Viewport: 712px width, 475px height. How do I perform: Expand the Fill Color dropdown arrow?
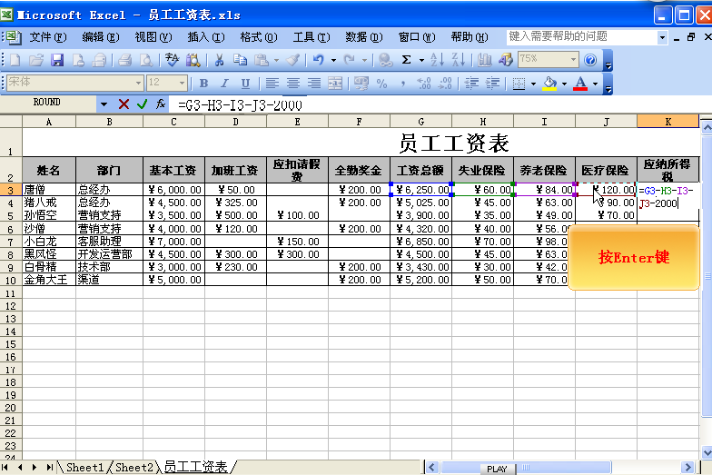click(x=565, y=84)
